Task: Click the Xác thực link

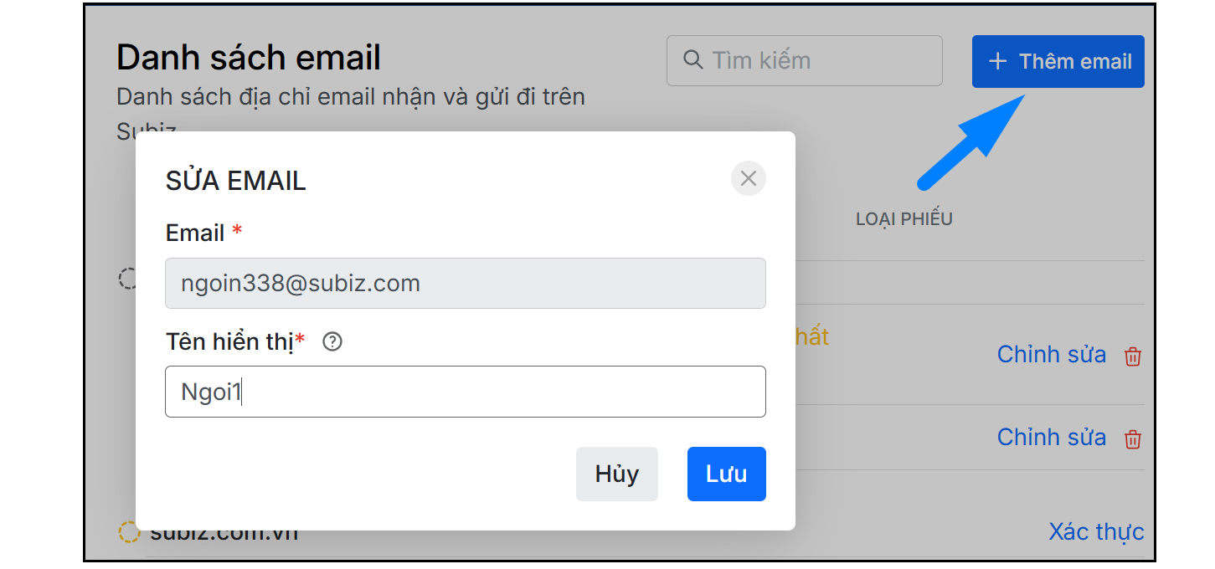Action: click(1095, 531)
